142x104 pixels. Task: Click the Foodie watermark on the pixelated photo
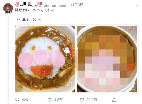[132, 86]
